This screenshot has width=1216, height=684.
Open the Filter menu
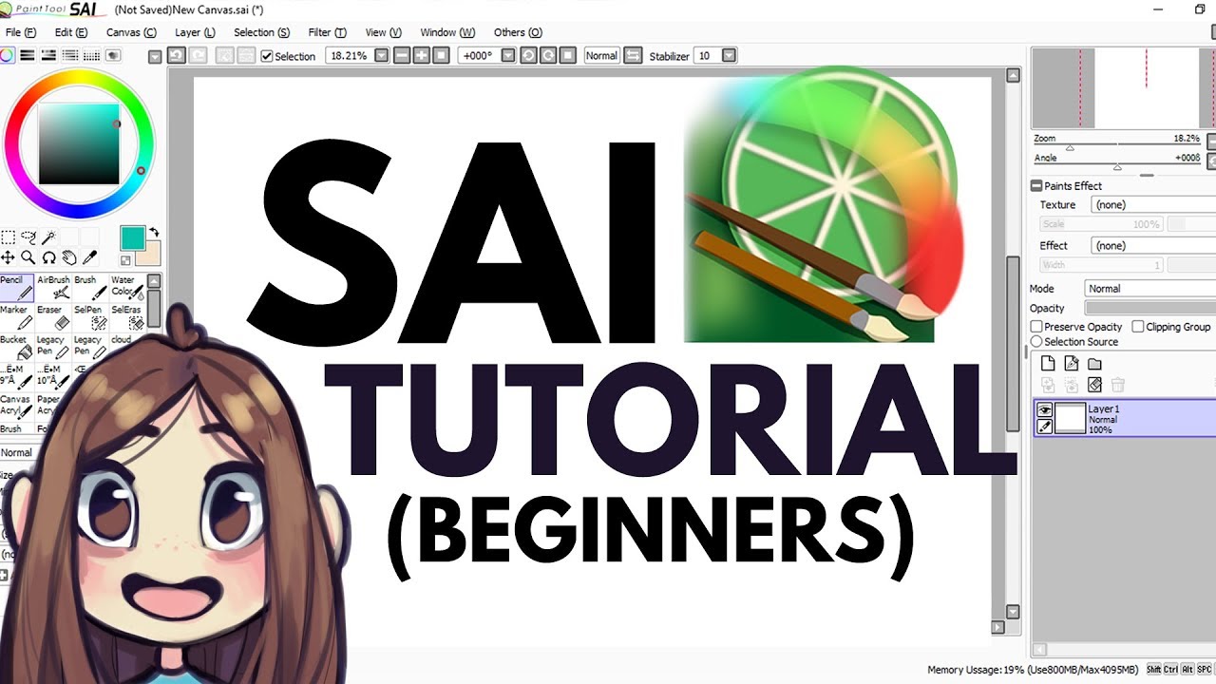pyautogui.click(x=327, y=32)
